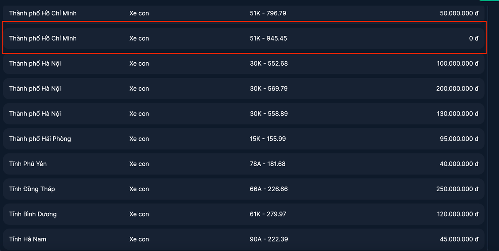Click Tỉnh Đồng Tháp province name

click(32, 189)
